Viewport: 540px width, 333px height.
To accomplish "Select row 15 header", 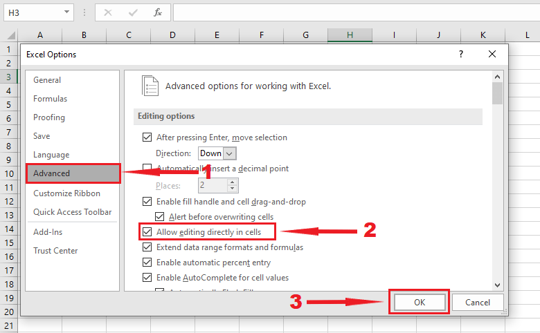I will (x=8, y=242).
